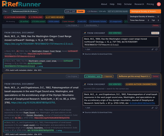Image resolution: width=164 pixels, height=136 pixels.
Task: Select the green metadata diff for Beck 1984
Action: point(42,63)
